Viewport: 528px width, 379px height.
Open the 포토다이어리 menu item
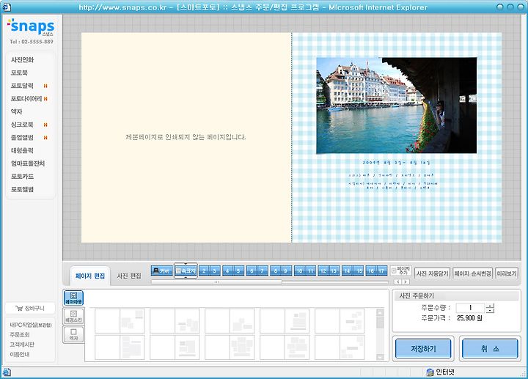coord(26,99)
